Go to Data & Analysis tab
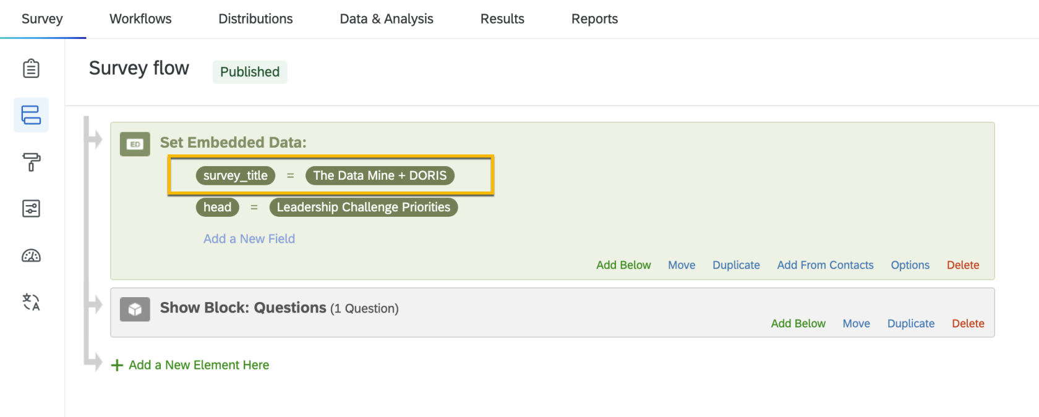Image resolution: width=1039 pixels, height=417 pixels. click(387, 19)
